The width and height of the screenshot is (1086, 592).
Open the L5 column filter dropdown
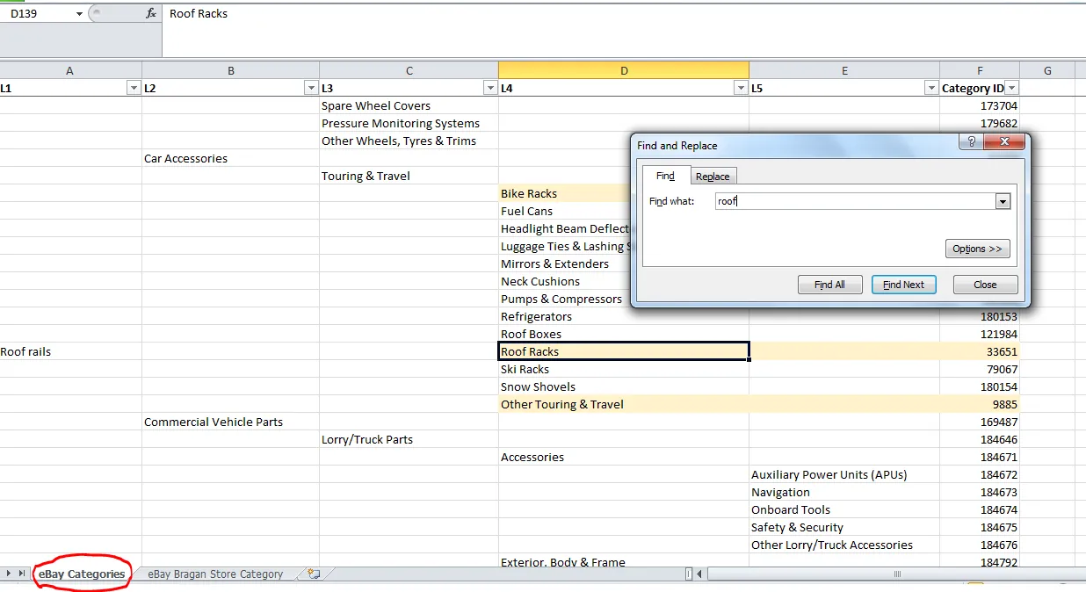[931, 88]
